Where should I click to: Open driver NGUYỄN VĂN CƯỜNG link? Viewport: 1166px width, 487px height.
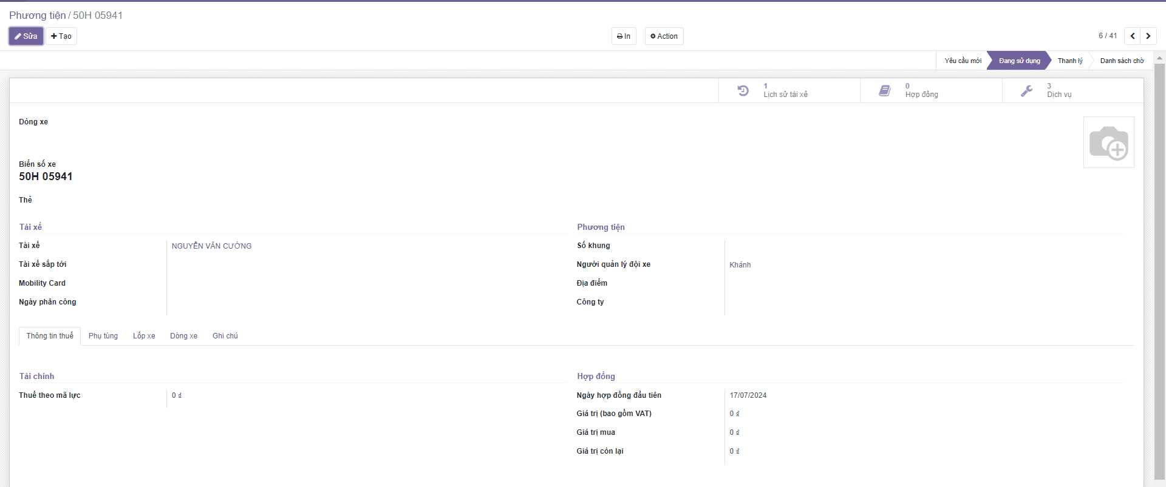click(x=211, y=246)
